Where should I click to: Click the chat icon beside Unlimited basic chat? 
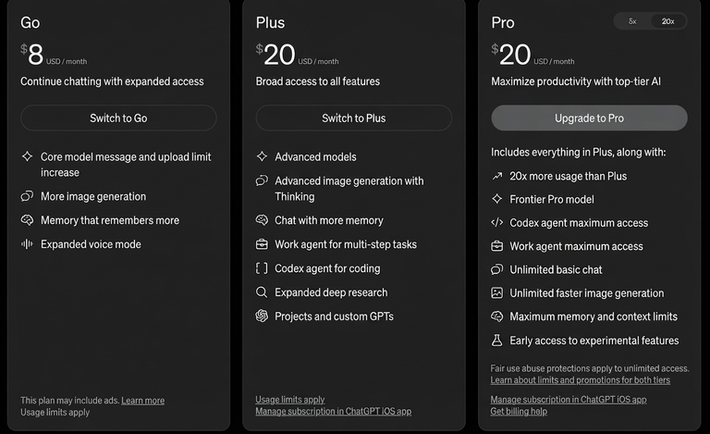point(497,269)
